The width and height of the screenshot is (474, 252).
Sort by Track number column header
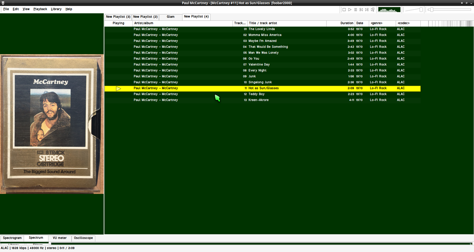click(240, 23)
